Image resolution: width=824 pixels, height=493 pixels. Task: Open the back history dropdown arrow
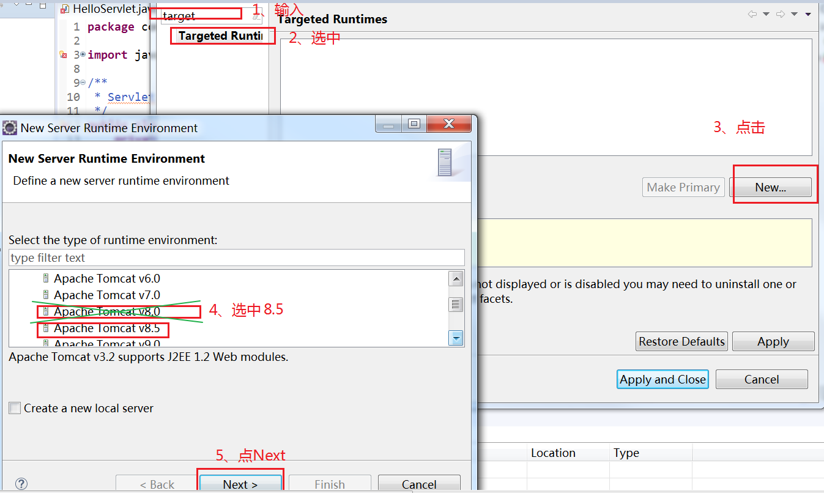click(766, 14)
